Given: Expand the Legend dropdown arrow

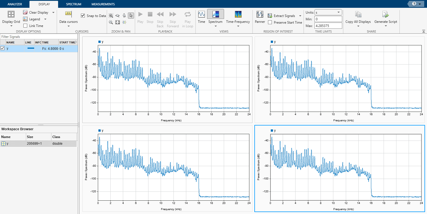Looking at the screenshot, I should coord(45,19).
